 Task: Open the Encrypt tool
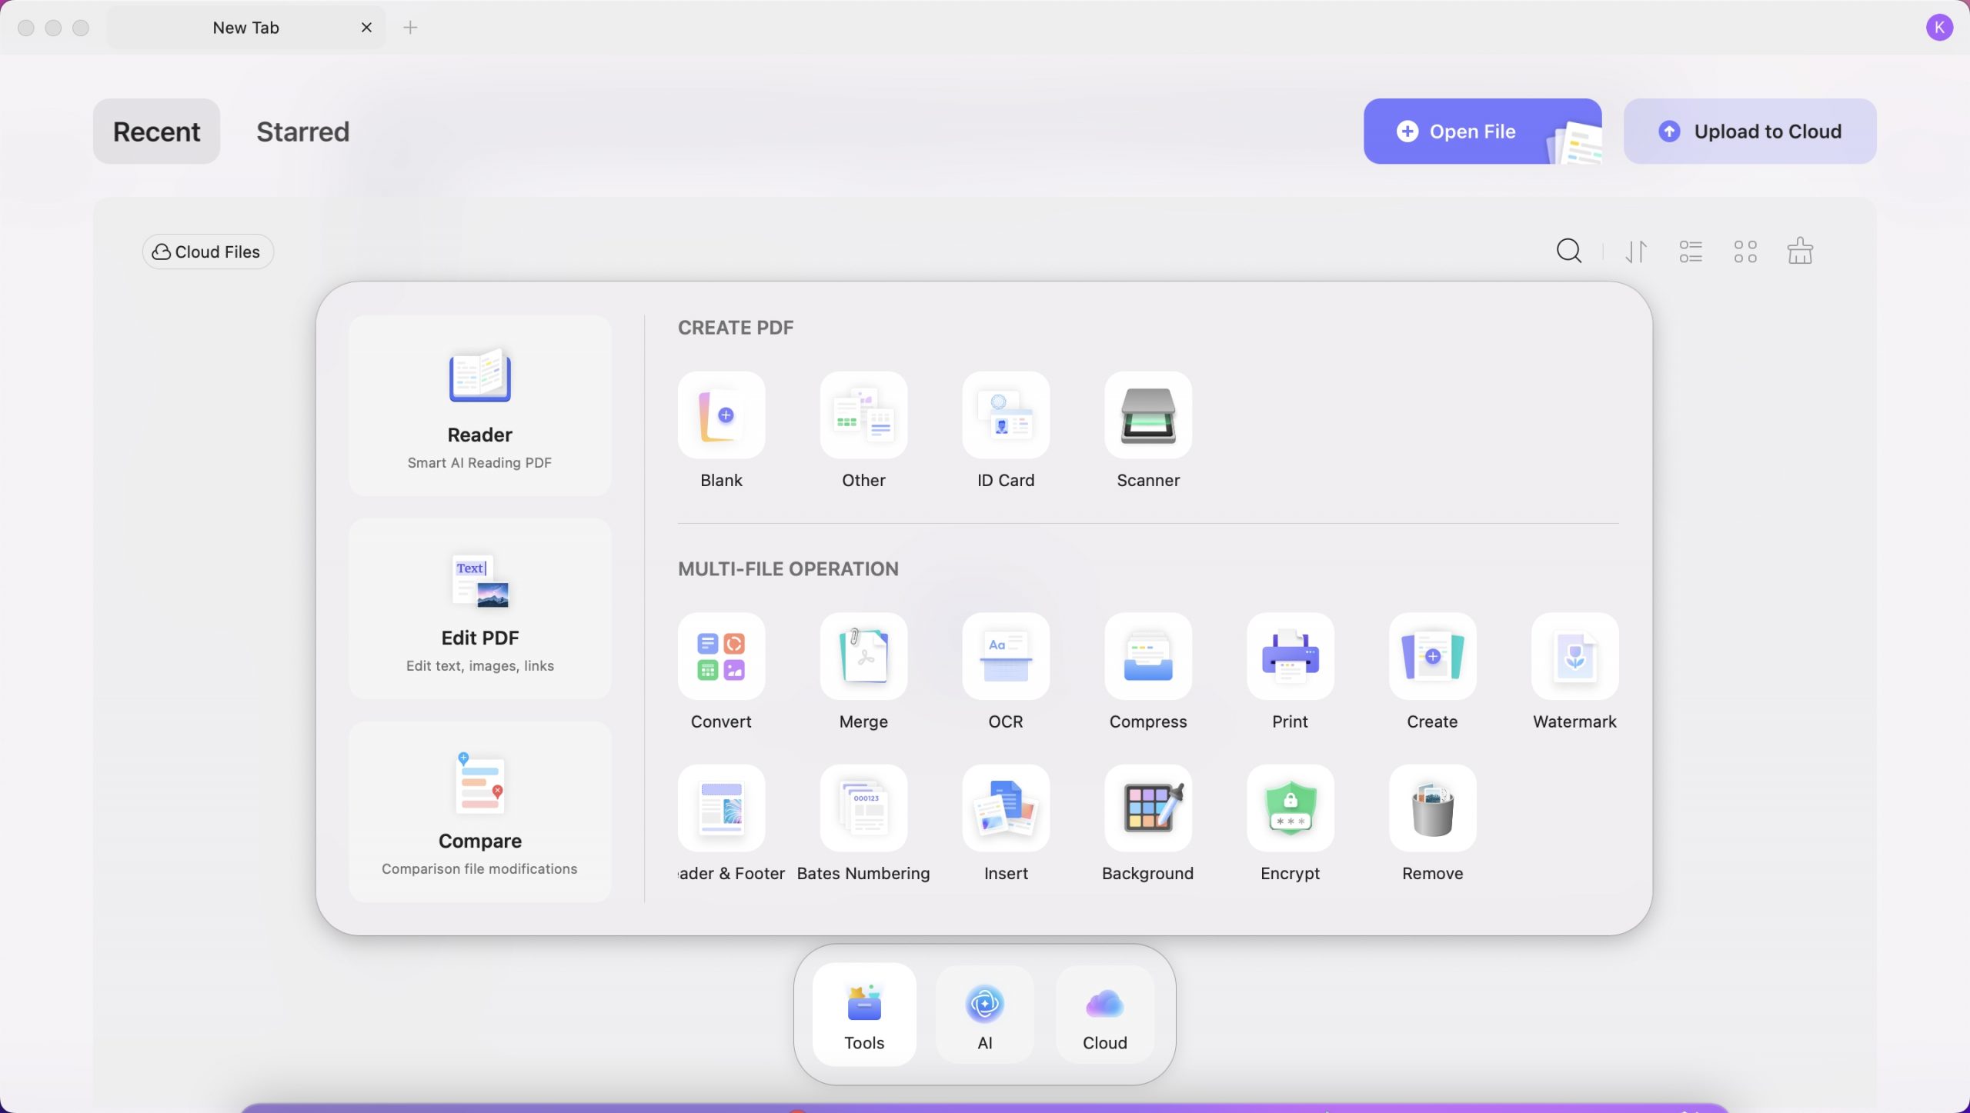point(1291,808)
